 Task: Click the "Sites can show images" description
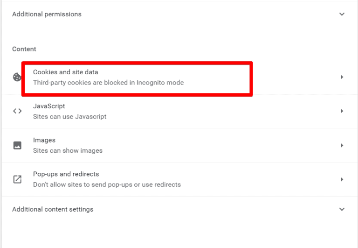[68, 150]
